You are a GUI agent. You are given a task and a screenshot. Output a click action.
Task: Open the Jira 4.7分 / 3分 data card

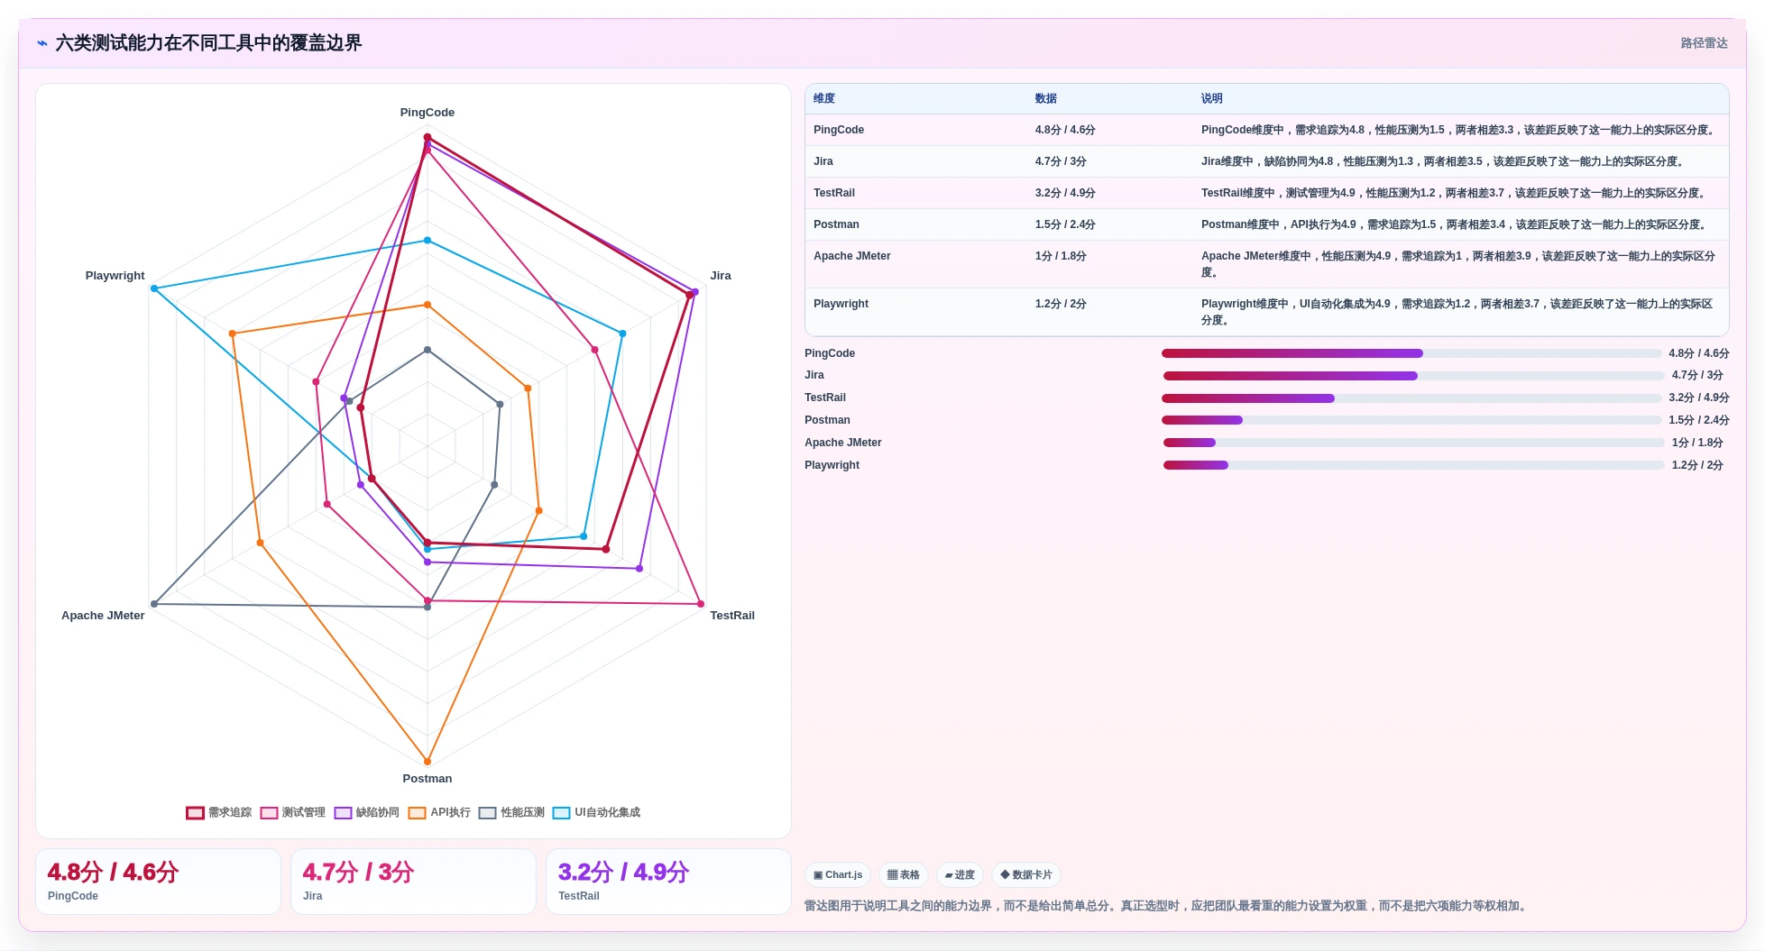pos(413,882)
